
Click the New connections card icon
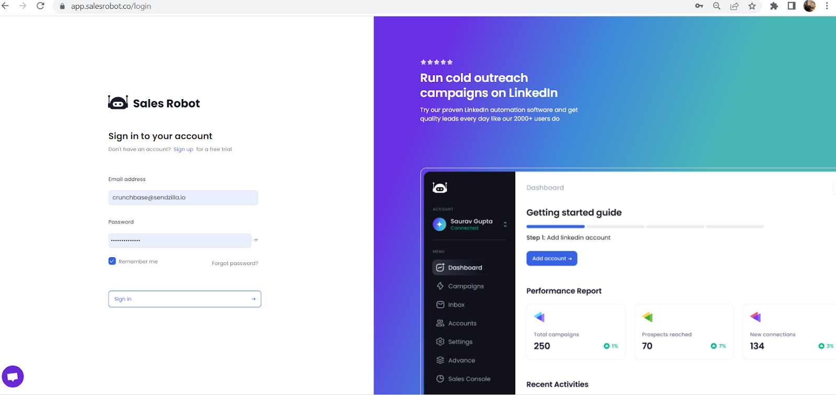pyautogui.click(x=756, y=317)
